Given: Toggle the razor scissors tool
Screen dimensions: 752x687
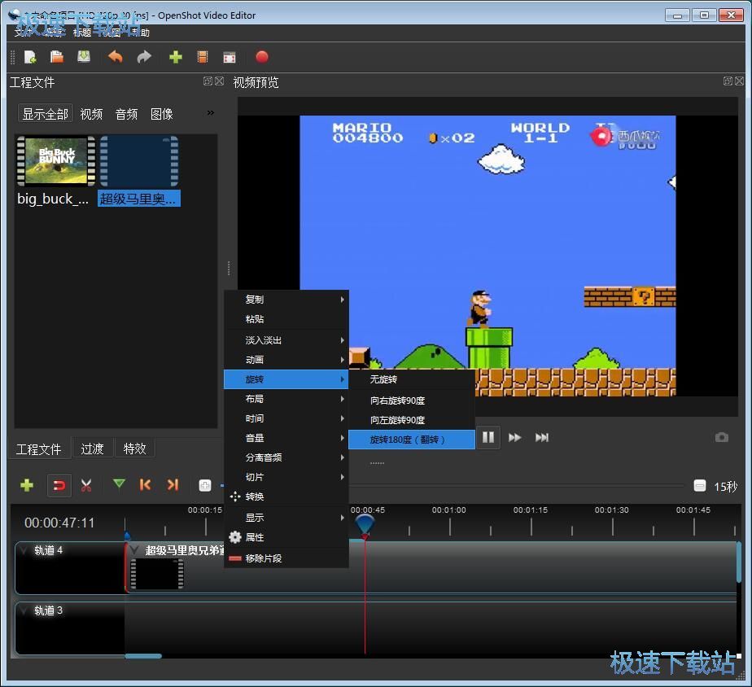Looking at the screenshot, I should (86, 485).
